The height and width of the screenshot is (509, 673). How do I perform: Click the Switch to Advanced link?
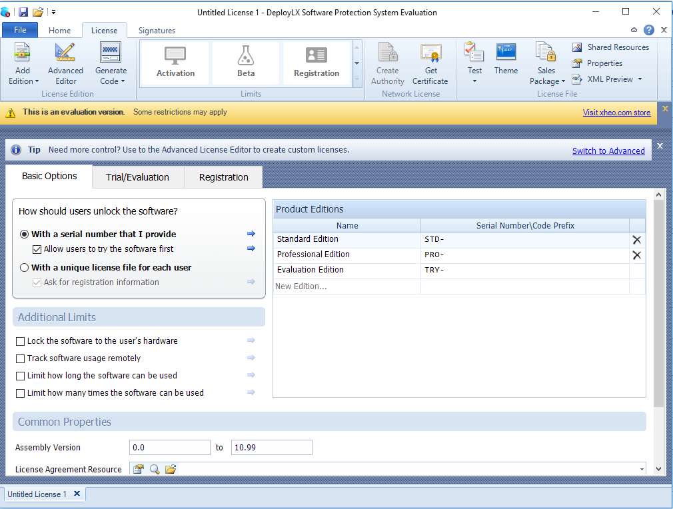608,151
